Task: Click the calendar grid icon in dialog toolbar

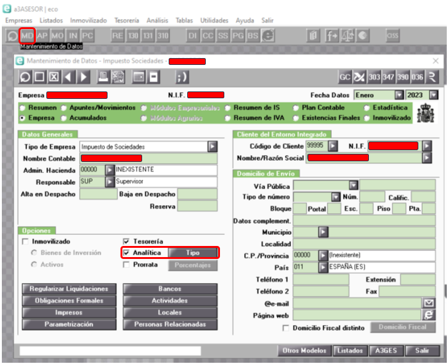Action: click(139, 77)
